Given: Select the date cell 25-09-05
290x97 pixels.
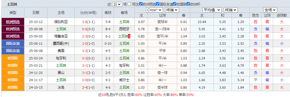Looking at the screenshot, I should 36,36.
